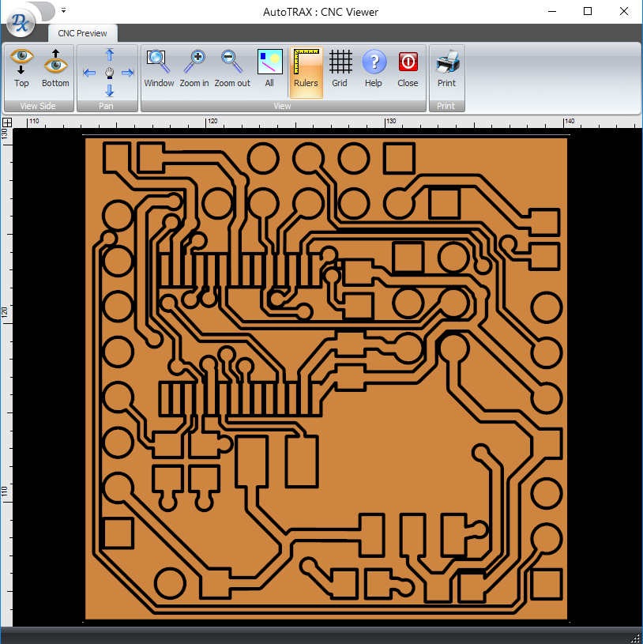Pan the view up with arrow
The height and width of the screenshot is (644, 643).
click(110, 55)
